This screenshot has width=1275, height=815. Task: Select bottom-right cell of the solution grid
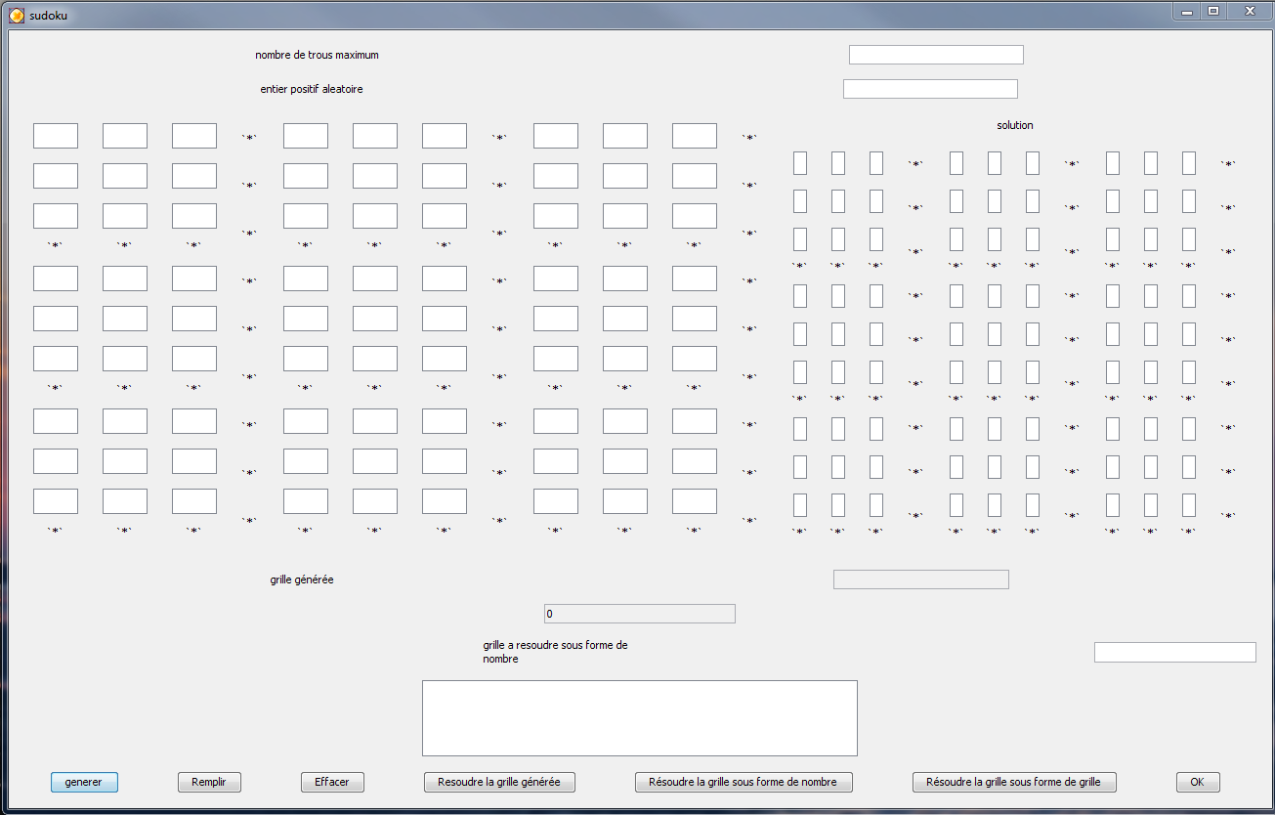[x=1189, y=505]
